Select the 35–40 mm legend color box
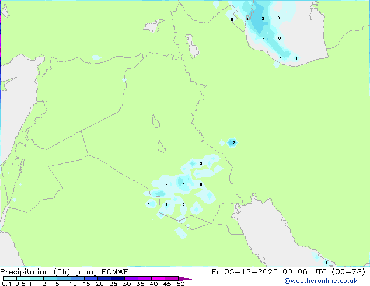The image size is (370, 286). [x=145, y=278]
